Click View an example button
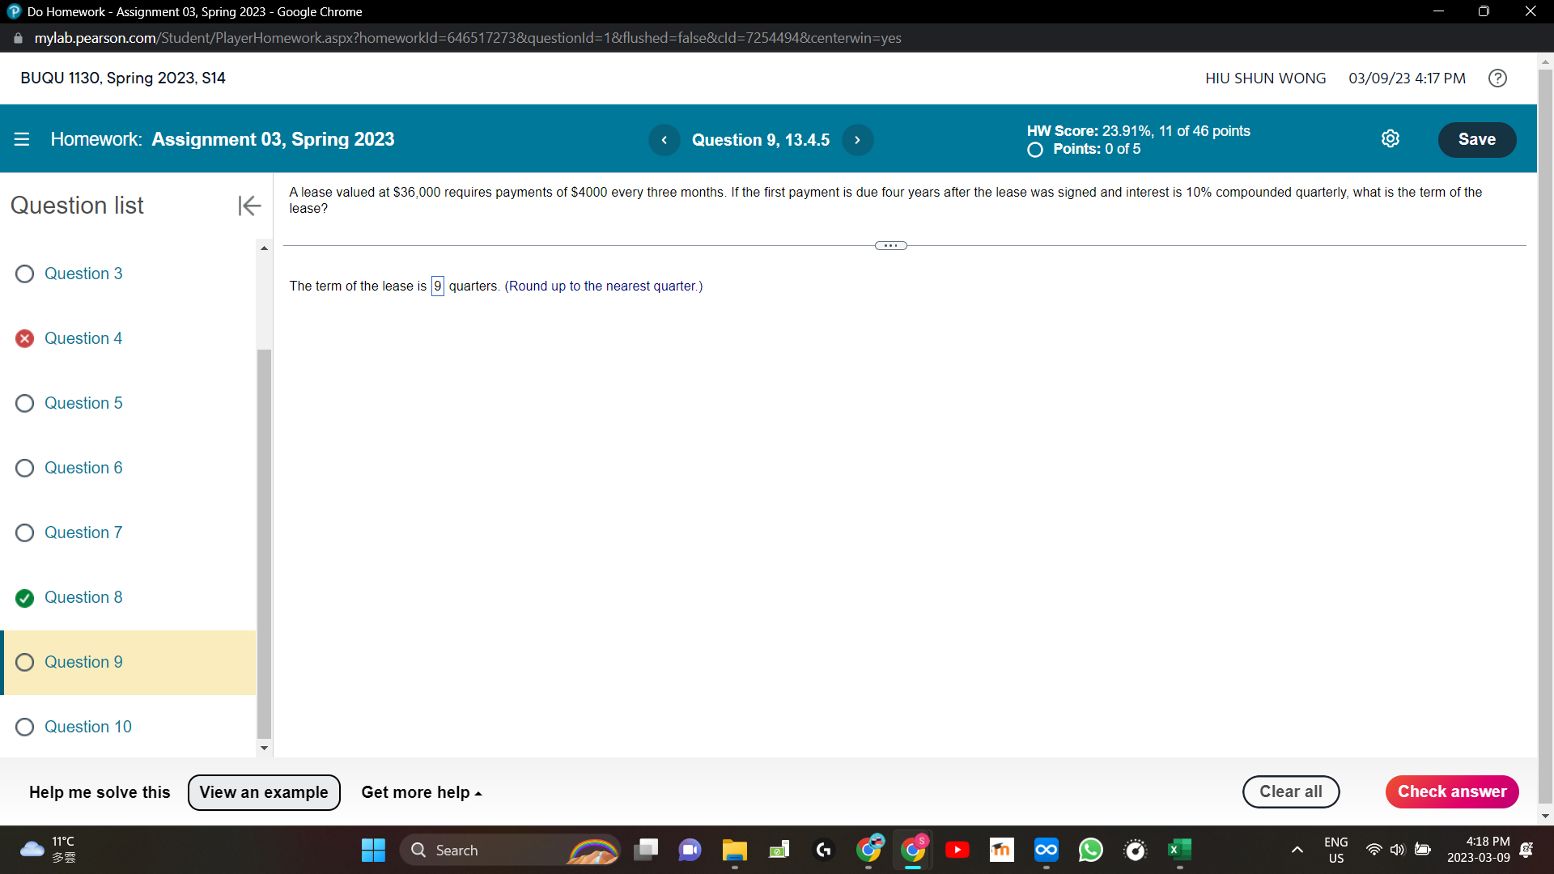 [x=264, y=792]
